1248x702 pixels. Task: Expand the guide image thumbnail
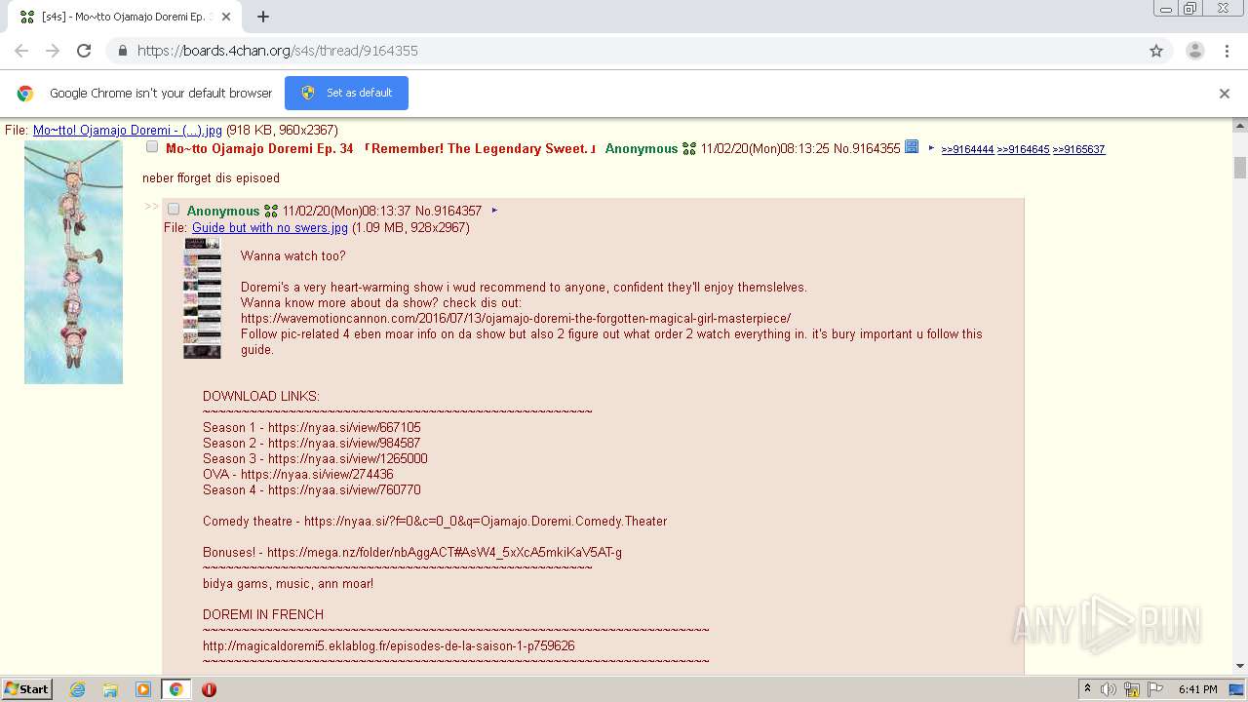[202, 298]
